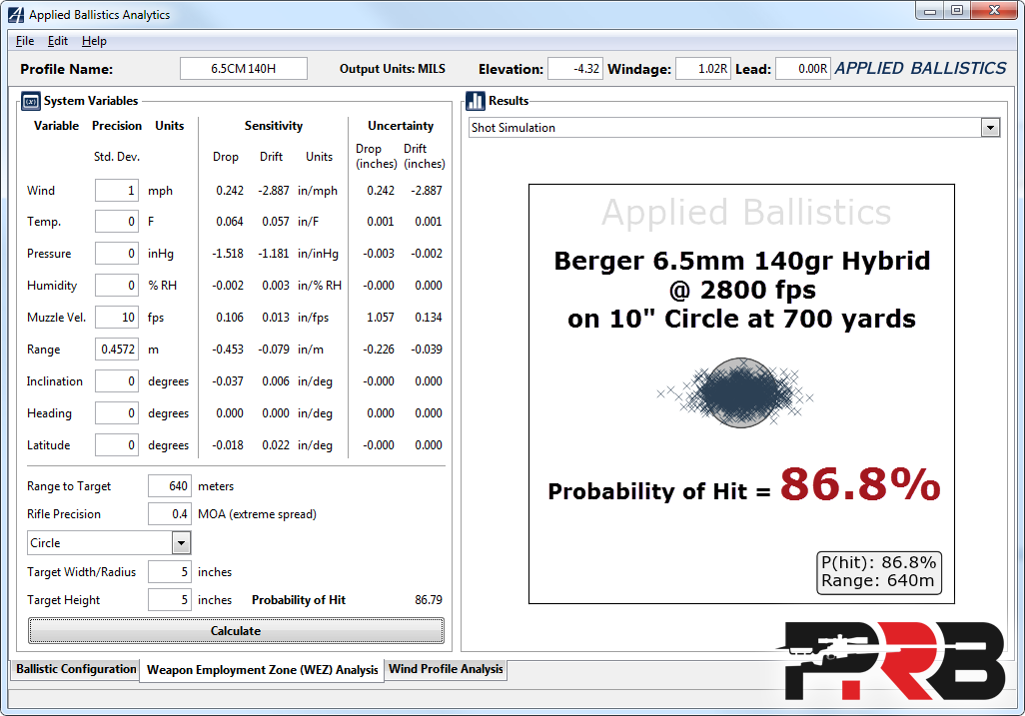Click 'MOA (extreme spread)' units label
This screenshot has height=716, width=1025.
(257, 515)
